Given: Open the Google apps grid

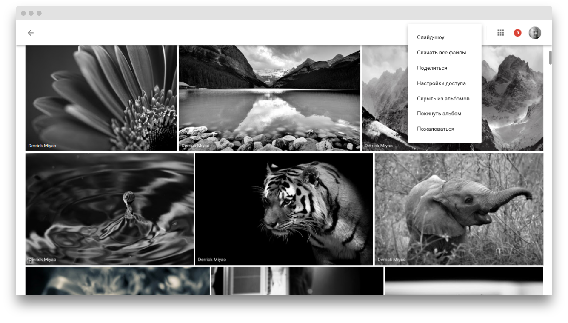Looking at the screenshot, I should [x=501, y=33].
